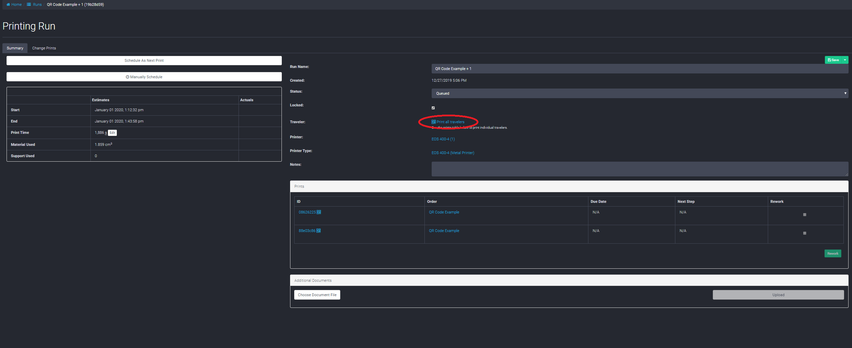Switch to the Change Prints tab
The image size is (852, 348).
pos(44,48)
